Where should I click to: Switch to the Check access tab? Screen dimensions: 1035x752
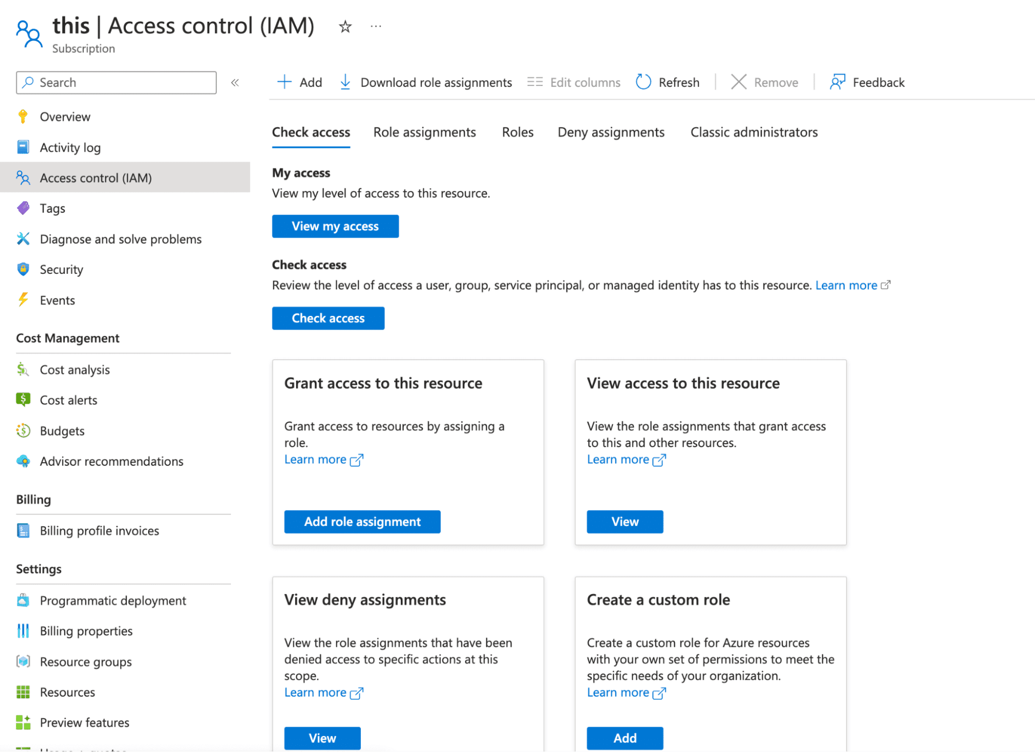tap(311, 132)
